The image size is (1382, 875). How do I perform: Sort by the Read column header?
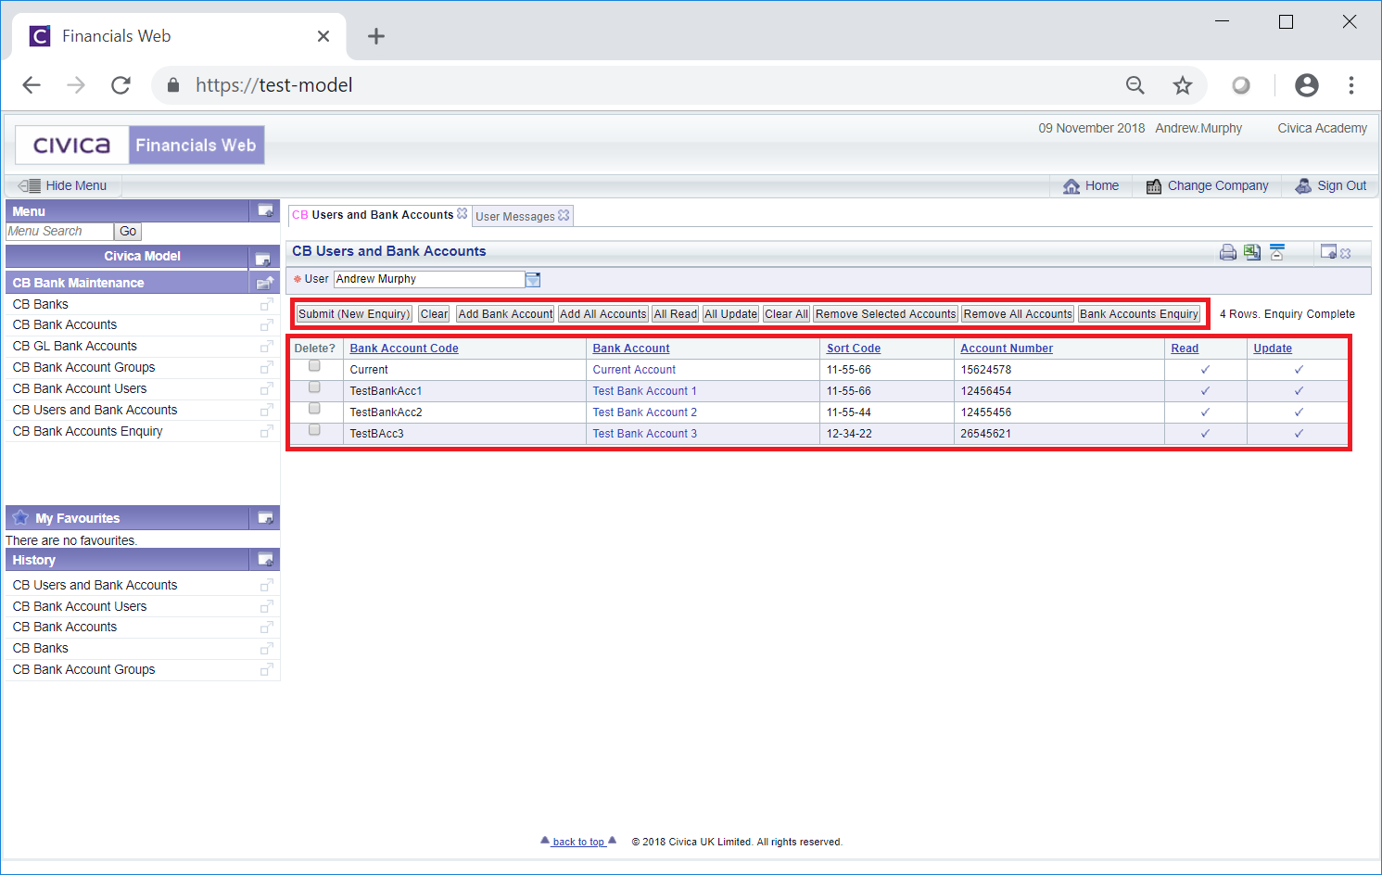(1185, 349)
